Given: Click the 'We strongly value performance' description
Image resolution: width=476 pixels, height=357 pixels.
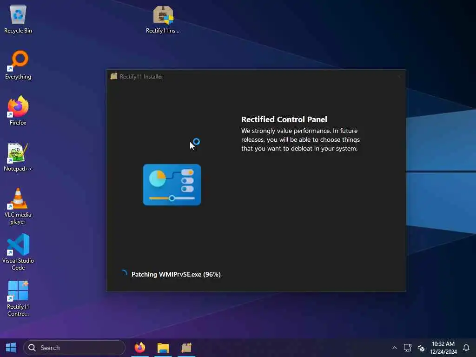Looking at the screenshot, I should click(x=301, y=139).
